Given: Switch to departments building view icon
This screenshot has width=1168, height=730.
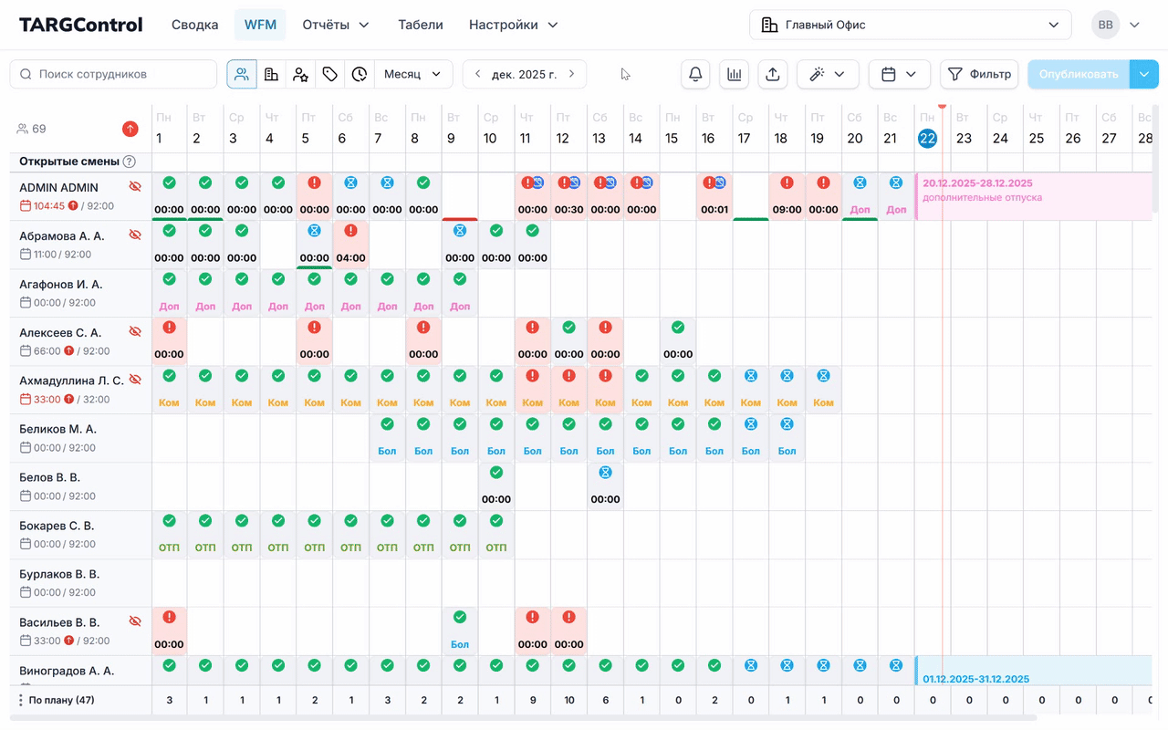Looking at the screenshot, I should coord(271,75).
